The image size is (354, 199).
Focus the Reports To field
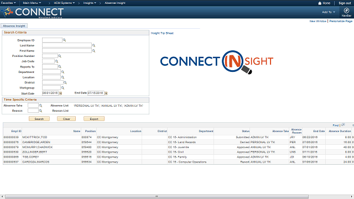[x=50, y=66]
